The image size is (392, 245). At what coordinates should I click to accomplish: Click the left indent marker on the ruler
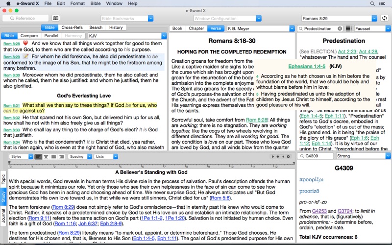(9, 163)
